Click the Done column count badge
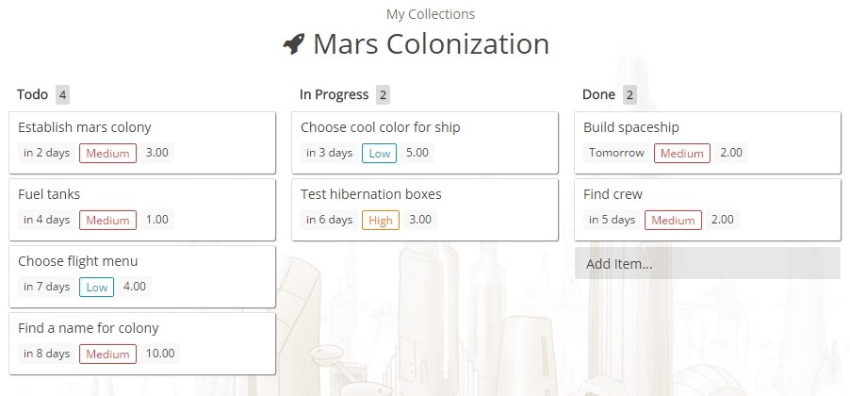The width and height of the screenshot is (850, 396). point(629,94)
